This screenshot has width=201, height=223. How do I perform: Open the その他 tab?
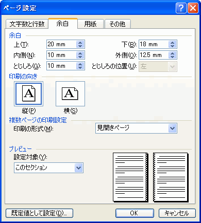pos(118,24)
